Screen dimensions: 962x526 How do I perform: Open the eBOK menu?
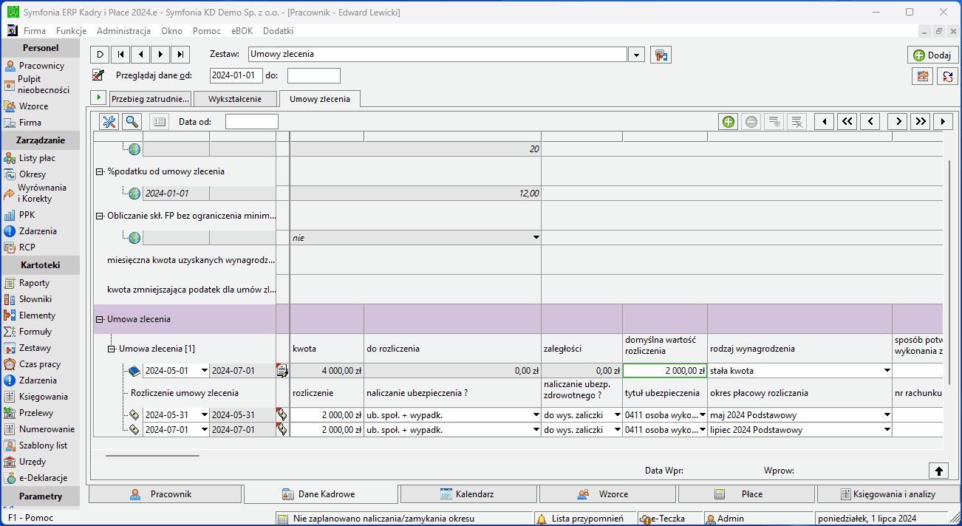242,31
